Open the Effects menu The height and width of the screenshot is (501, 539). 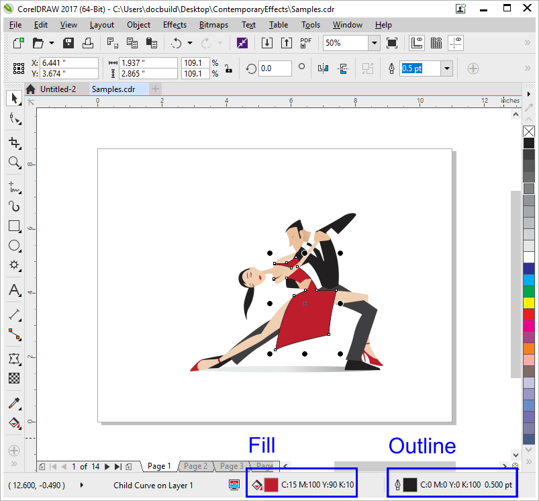175,25
